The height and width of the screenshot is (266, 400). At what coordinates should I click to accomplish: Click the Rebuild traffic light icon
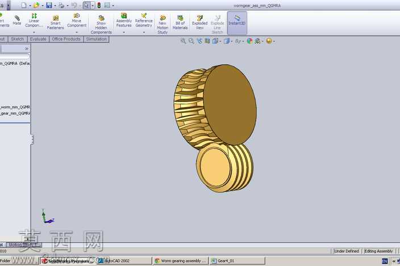pyautogui.click(x=99, y=5)
